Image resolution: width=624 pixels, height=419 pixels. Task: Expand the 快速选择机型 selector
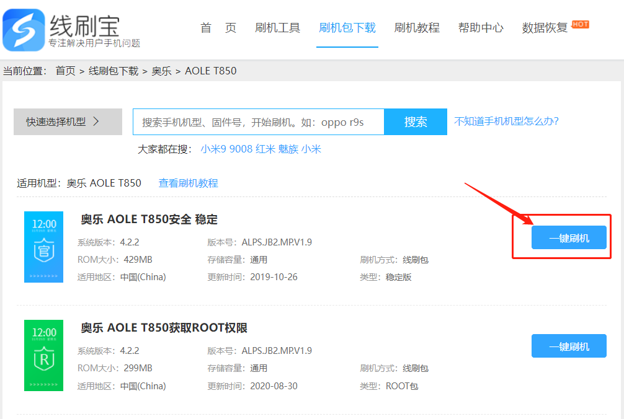68,121
